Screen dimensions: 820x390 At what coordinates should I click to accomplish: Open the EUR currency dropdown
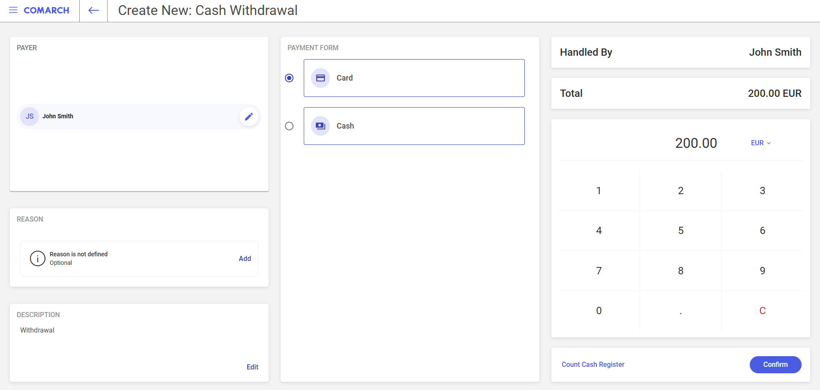[761, 143]
